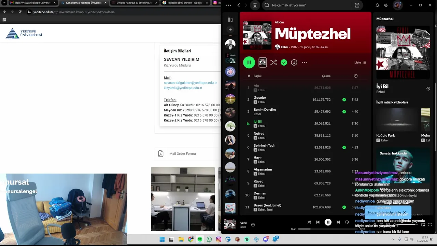
Task: Click the browser address bar URL
Action: pyautogui.click(x=74, y=12)
